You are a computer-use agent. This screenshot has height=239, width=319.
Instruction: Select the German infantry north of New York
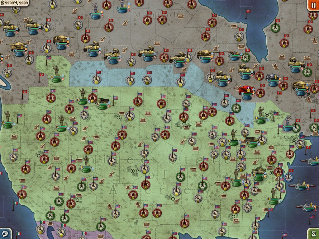pos(288,123)
